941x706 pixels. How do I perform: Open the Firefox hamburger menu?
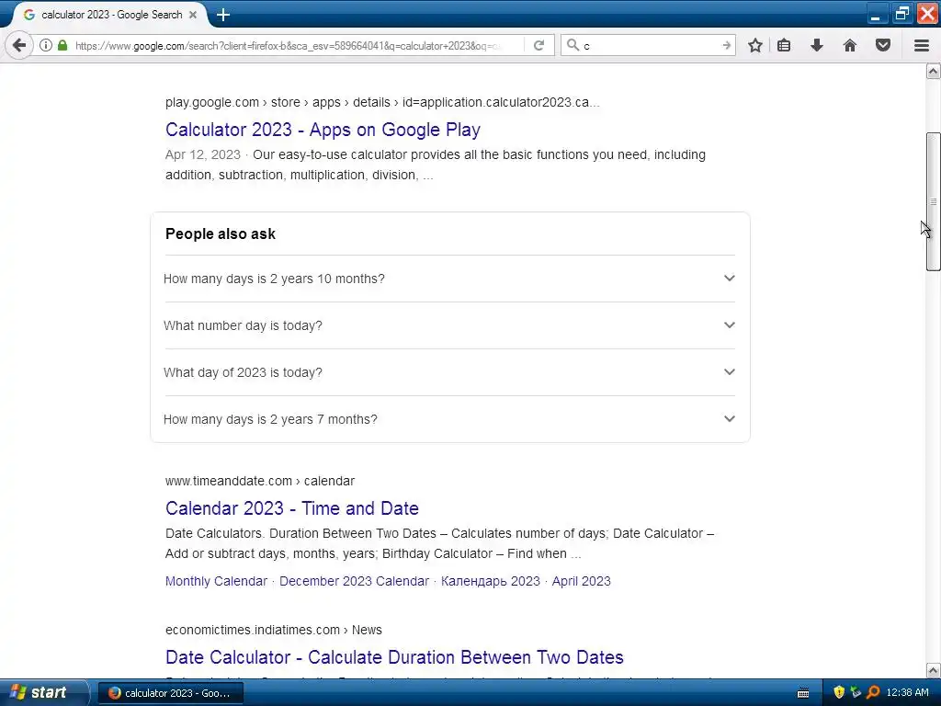(x=922, y=46)
